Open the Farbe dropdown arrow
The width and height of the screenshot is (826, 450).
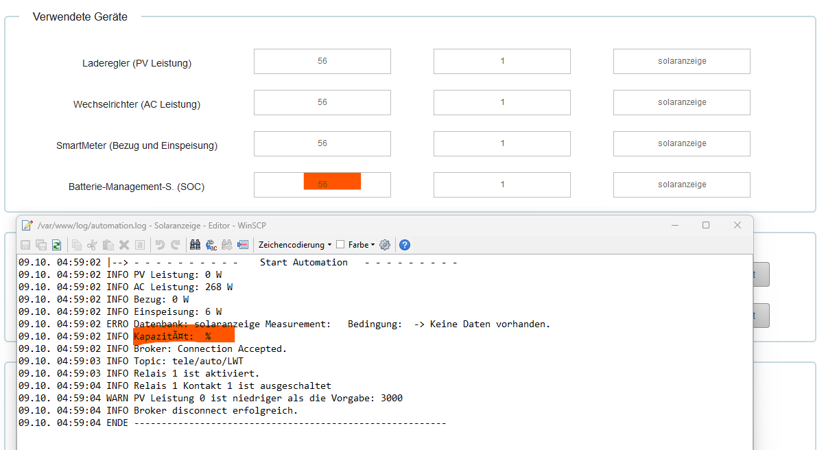pyautogui.click(x=373, y=245)
